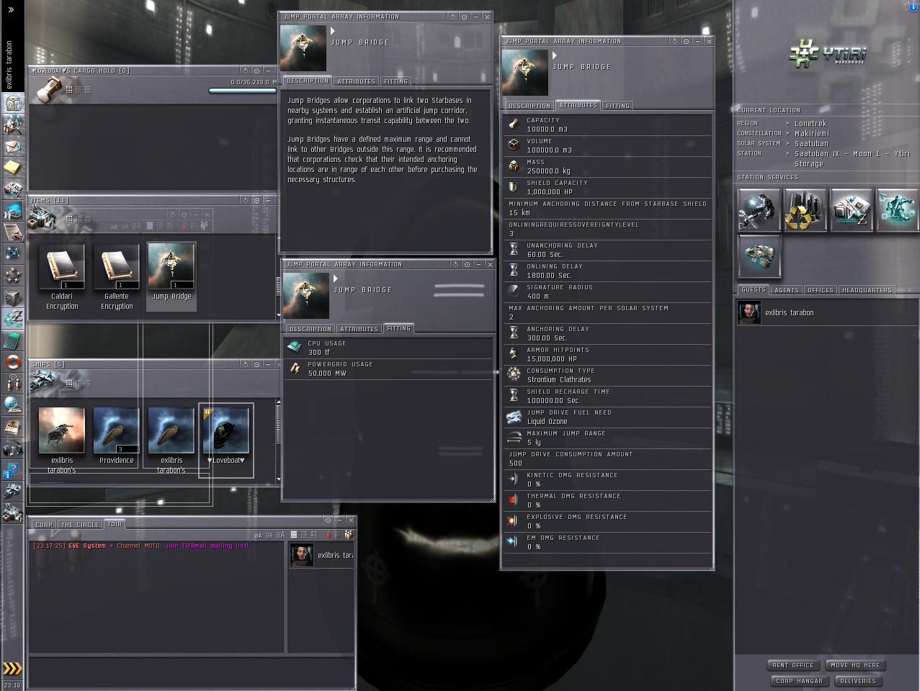The height and width of the screenshot is (691, 920).
Task: Open Offices tab in station panel
Action: point(820,290)
